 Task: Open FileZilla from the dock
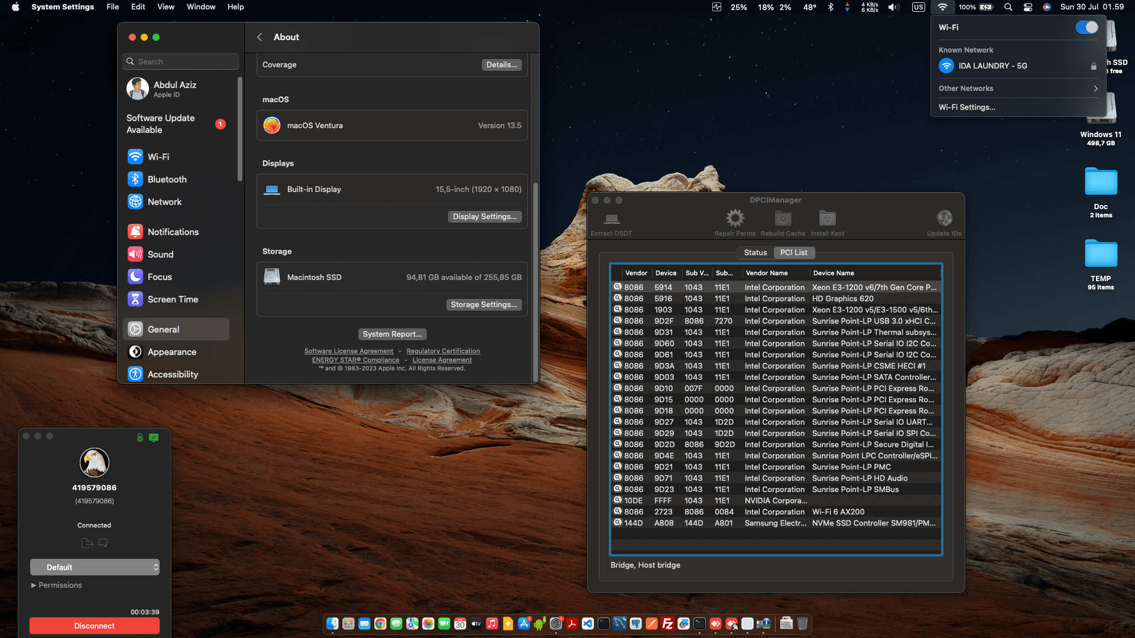click(x=667, y=623)
